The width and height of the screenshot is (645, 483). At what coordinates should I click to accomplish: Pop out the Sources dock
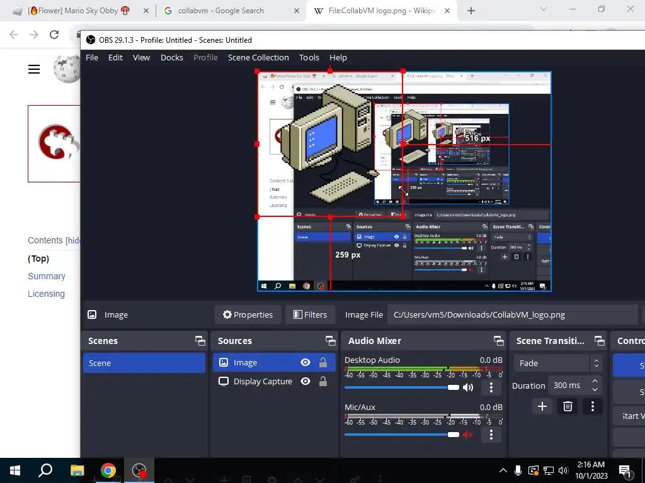[330, 340]
